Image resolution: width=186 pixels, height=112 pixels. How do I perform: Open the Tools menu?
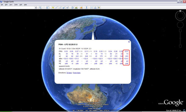click(16, 5)
